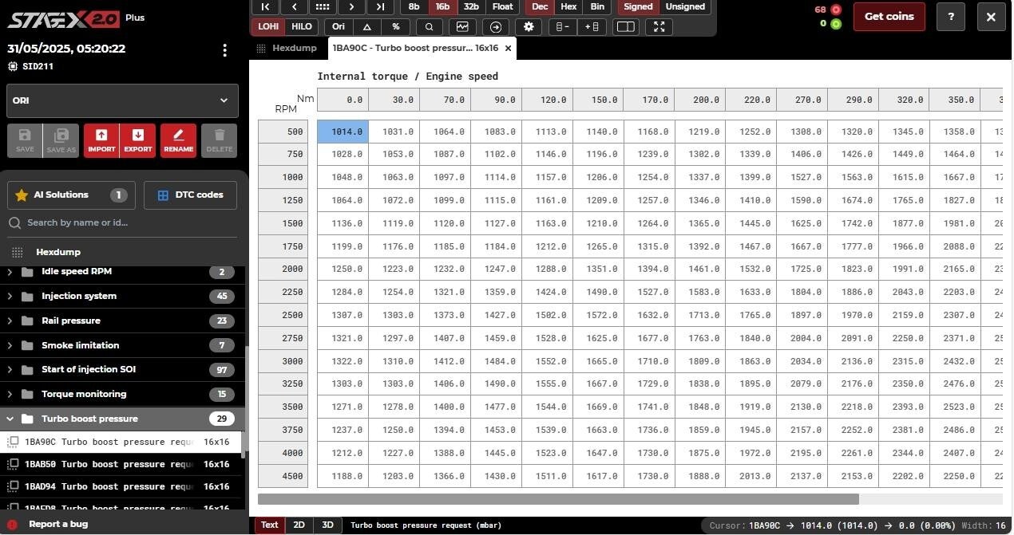Click the horizontal table scrollbar
1014x535 pixels.
click(x=558, y=499)
